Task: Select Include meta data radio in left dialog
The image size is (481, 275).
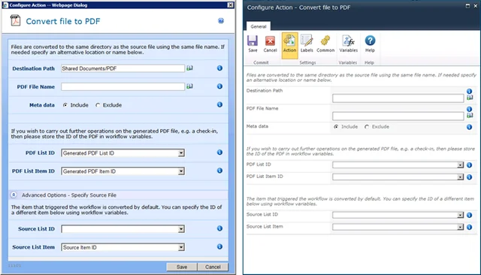Action: (65, 105)
